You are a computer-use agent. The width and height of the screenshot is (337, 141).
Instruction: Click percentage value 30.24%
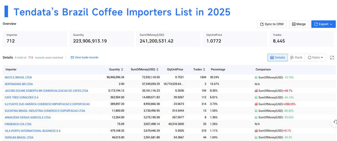(x=214, y=77)
